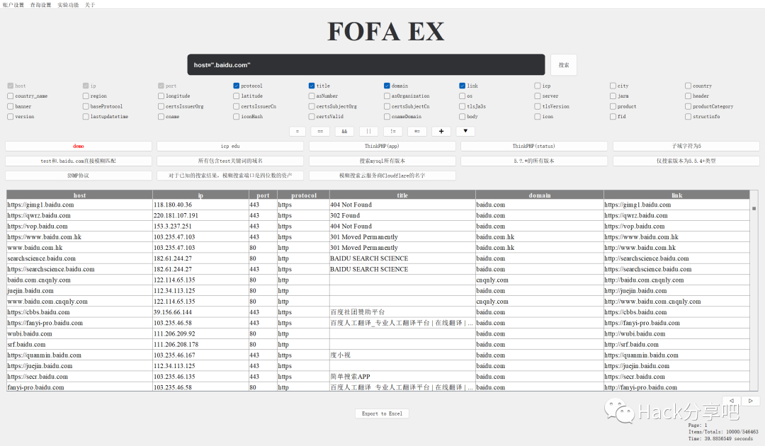Tick the header checkbox
Image resolution: width=765 pixels, height=446 pixels.
[x=688, y=96]
